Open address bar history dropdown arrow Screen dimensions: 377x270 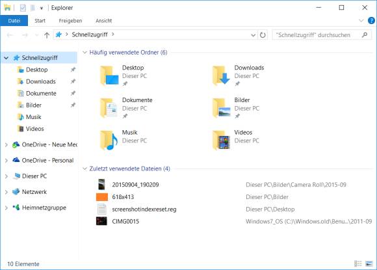(x=253, y=35)
